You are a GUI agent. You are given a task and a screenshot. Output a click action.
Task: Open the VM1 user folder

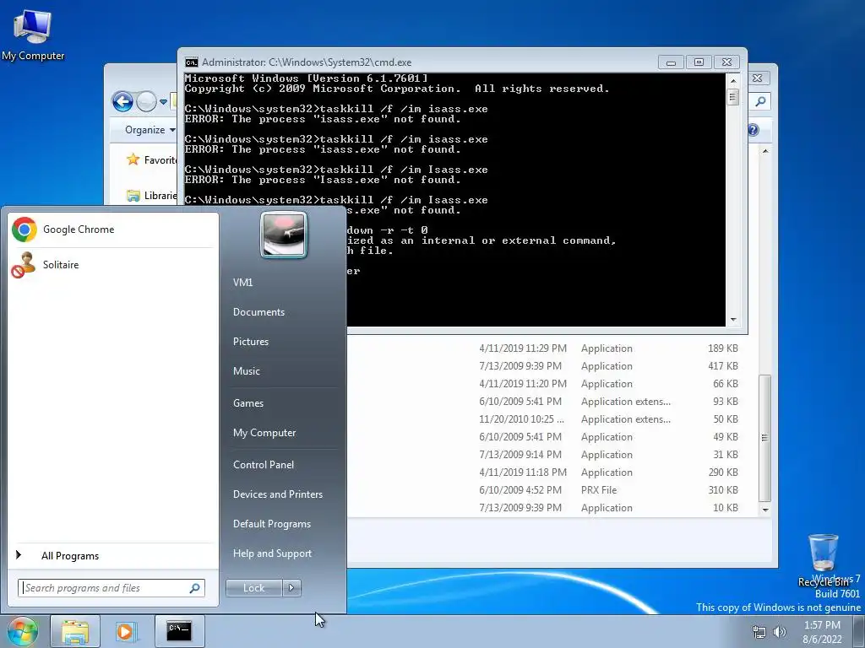(242, 282)
